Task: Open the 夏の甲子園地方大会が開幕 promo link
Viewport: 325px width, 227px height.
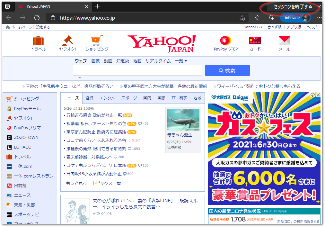Action: click(x=148, y=86)
